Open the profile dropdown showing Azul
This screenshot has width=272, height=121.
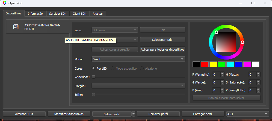[x=247, y=114]
